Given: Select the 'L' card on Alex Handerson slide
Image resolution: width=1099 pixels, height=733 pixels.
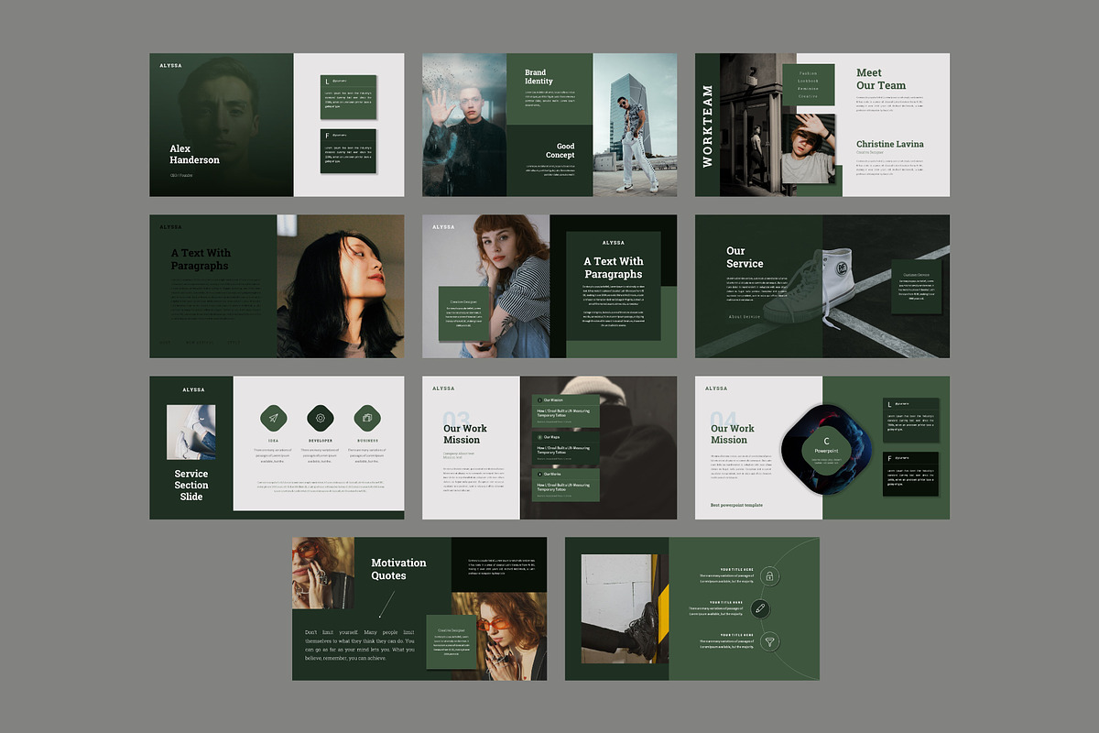Looking at the screenshot, I should click(x=350, y=96).
